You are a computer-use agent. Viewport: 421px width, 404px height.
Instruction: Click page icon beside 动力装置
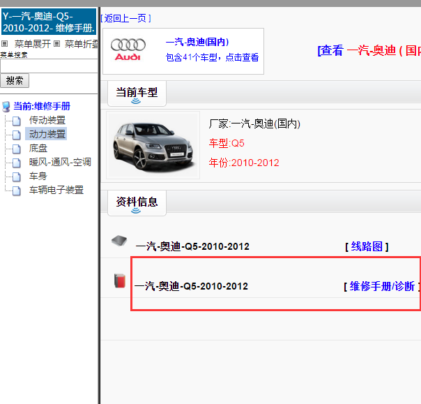tap(17, 135)
